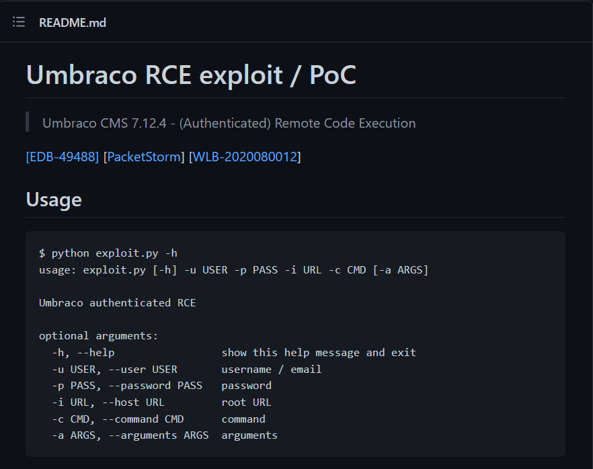Click the -p PASS, --password option
This screenshot has height=469, width=593.
(127, 386)
